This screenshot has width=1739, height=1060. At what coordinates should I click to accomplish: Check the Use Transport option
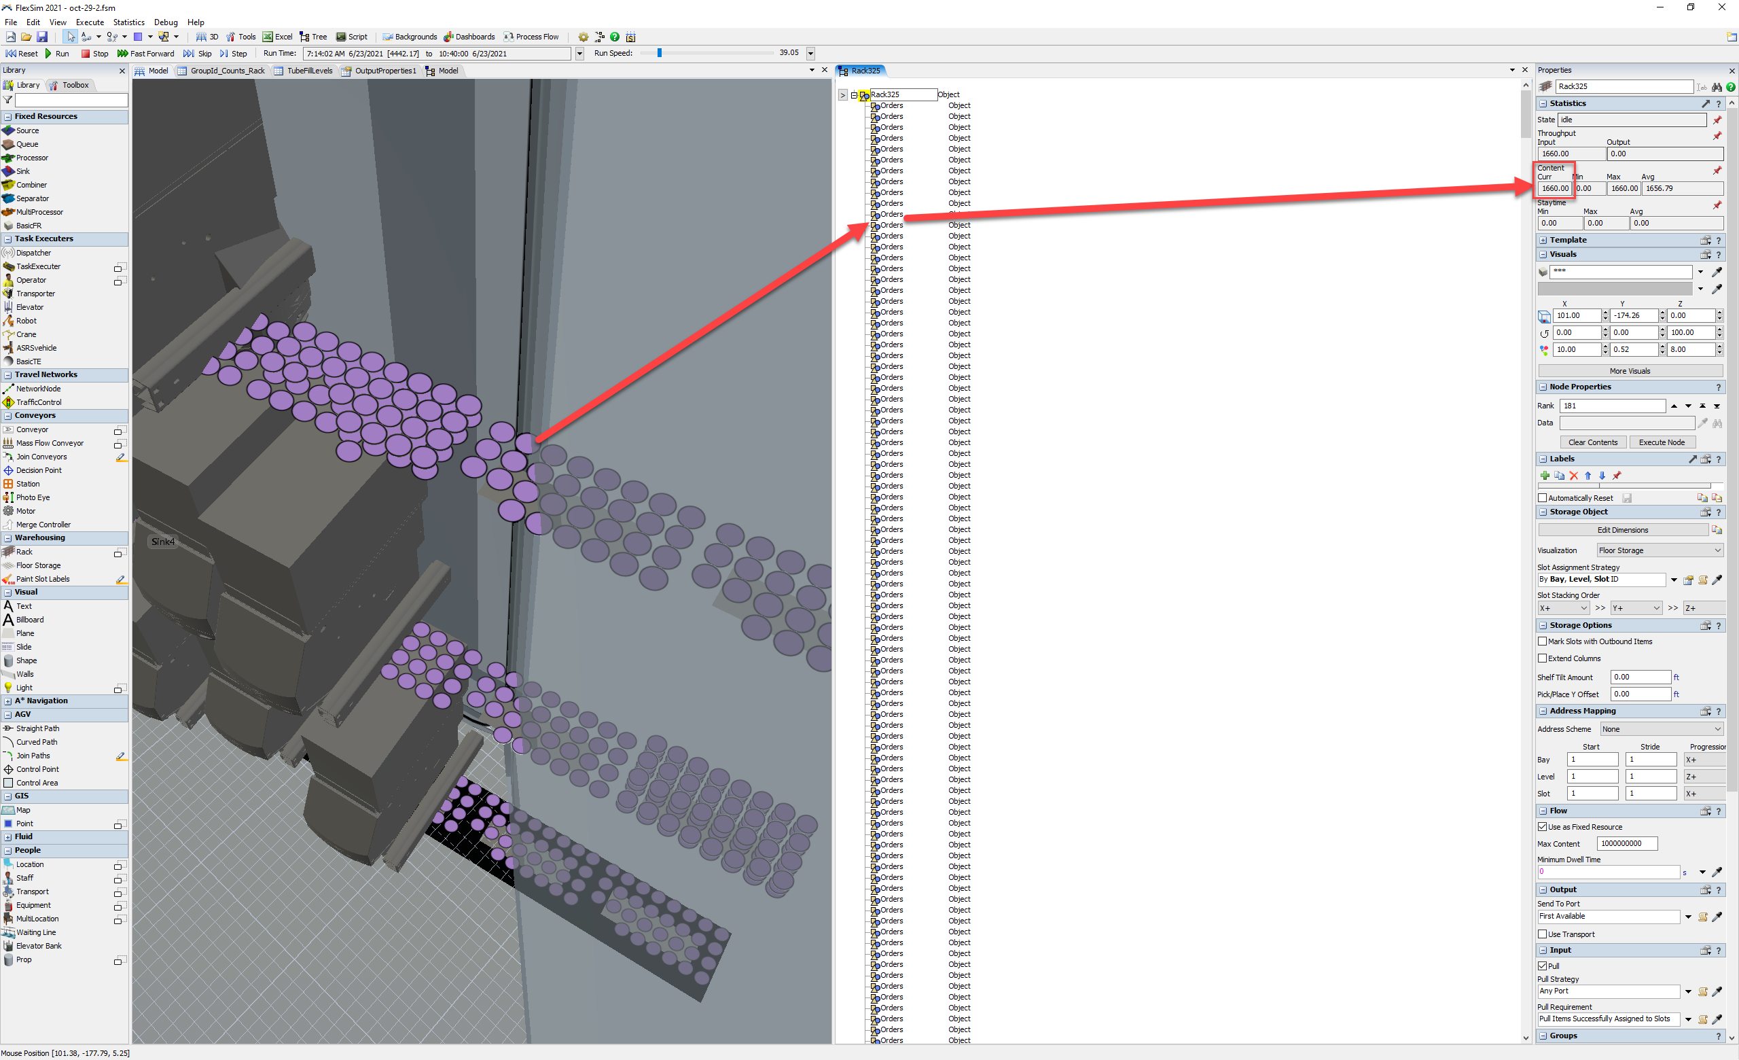point(1542,934)
